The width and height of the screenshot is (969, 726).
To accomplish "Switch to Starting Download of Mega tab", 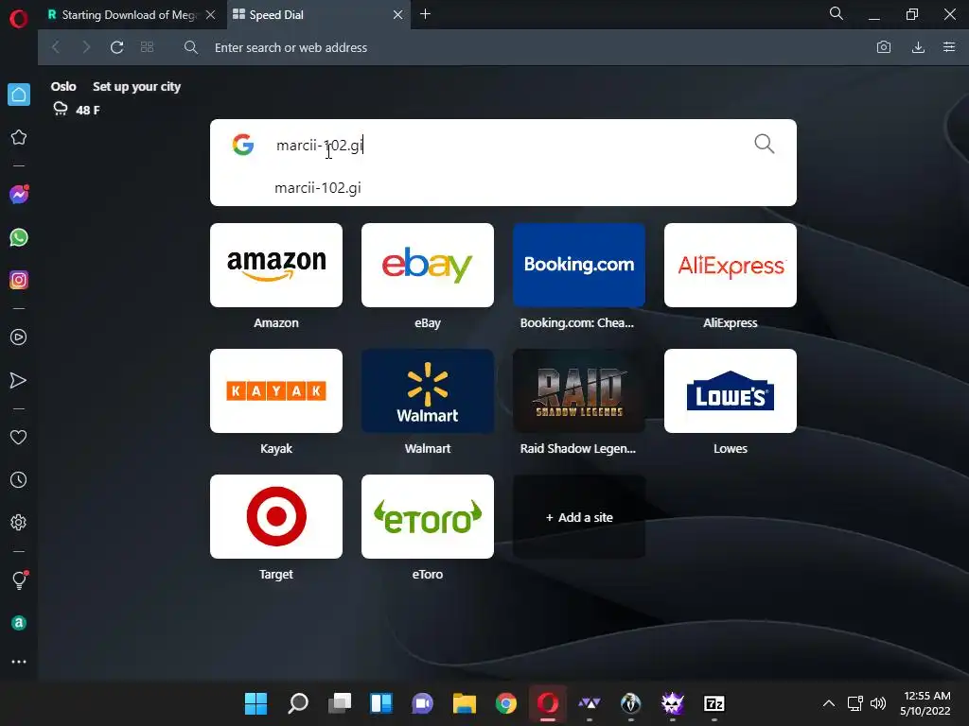I will (x=130, y=15).
